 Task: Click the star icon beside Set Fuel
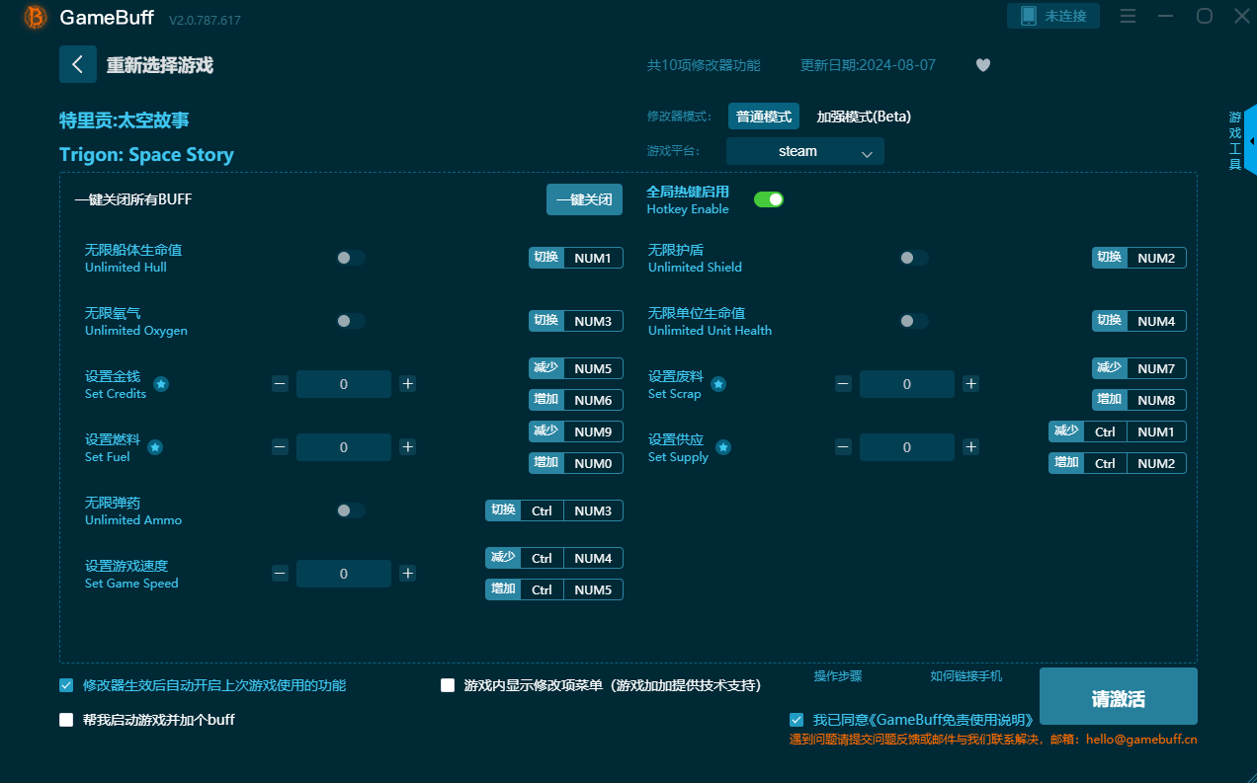(155, 447)
